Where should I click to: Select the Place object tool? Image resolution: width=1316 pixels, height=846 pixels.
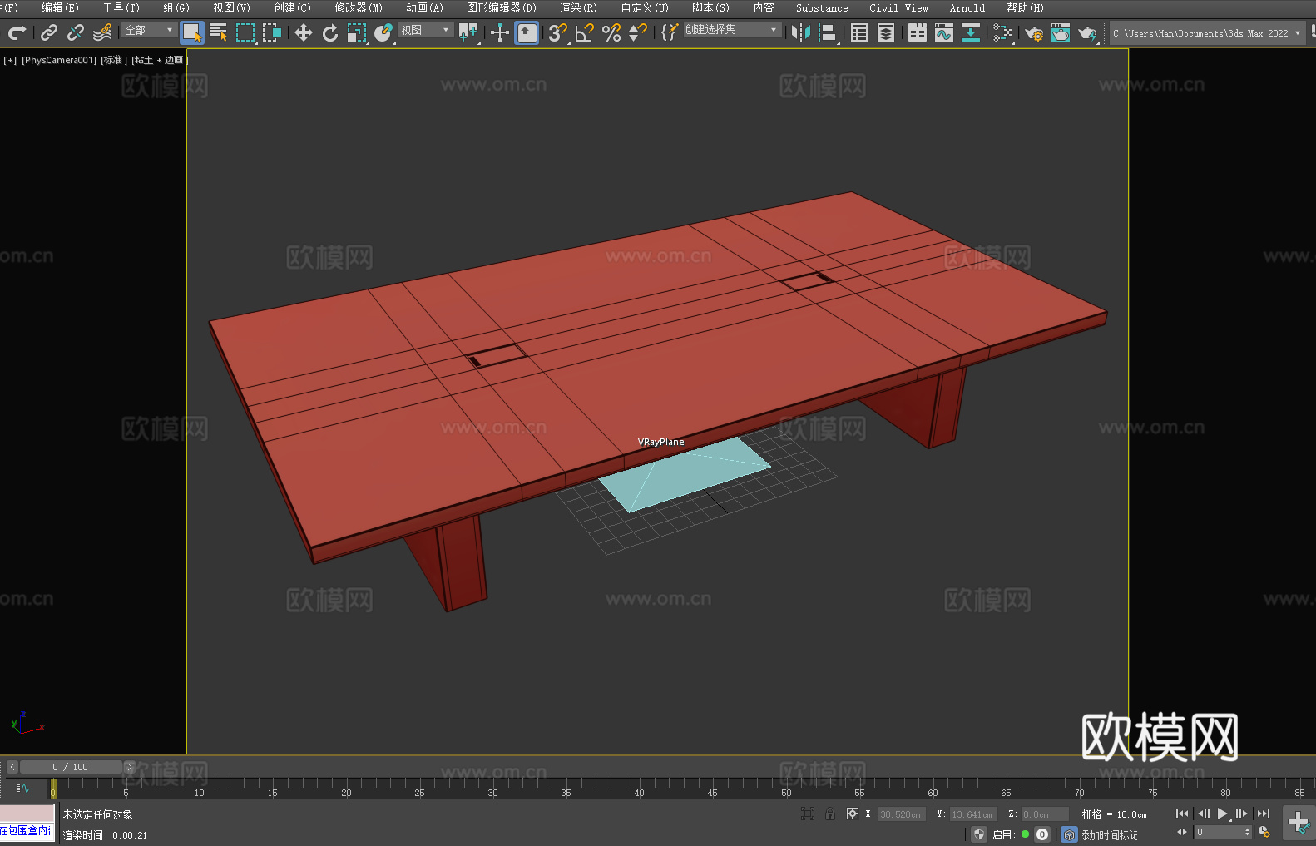[383, 32]
